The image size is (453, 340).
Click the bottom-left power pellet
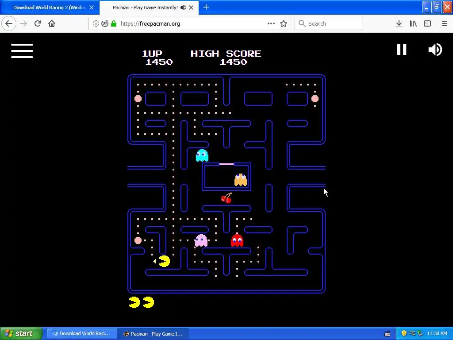click(x=138, y=240)
